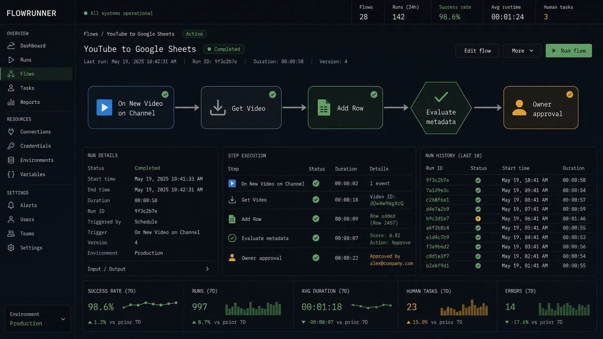Image resolution: width=603 pixels, height=339 pixels.
Task: Click the Runs 7D bar chart
Action: click(253, 308)
